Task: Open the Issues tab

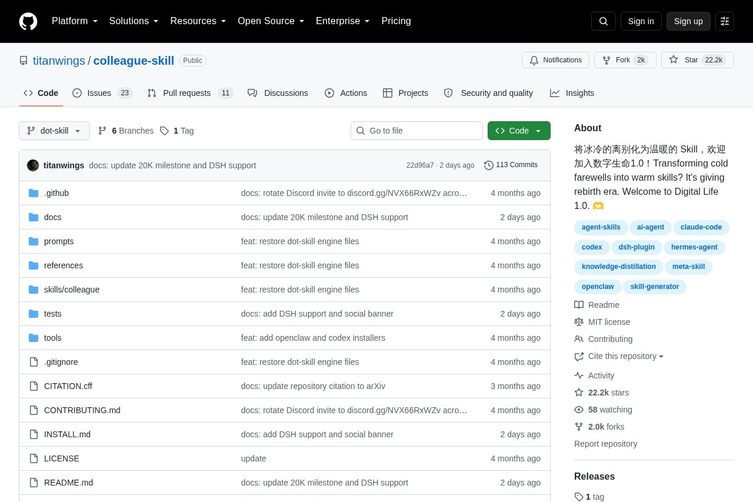Action: click(102, 93)
